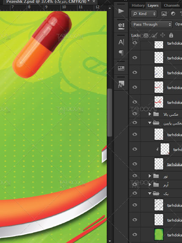Click the canvas vertical scrollbar thumb
Viewport: 182px width, 243px height.
110,112
